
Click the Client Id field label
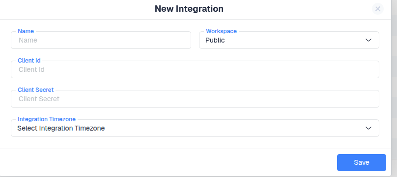pos(29,61)
